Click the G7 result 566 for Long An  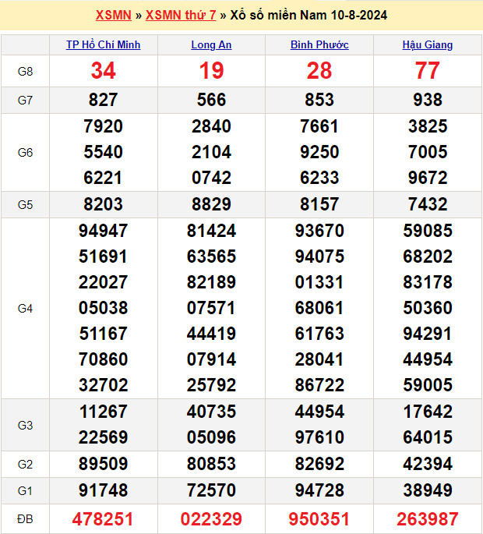pos(211,100)
